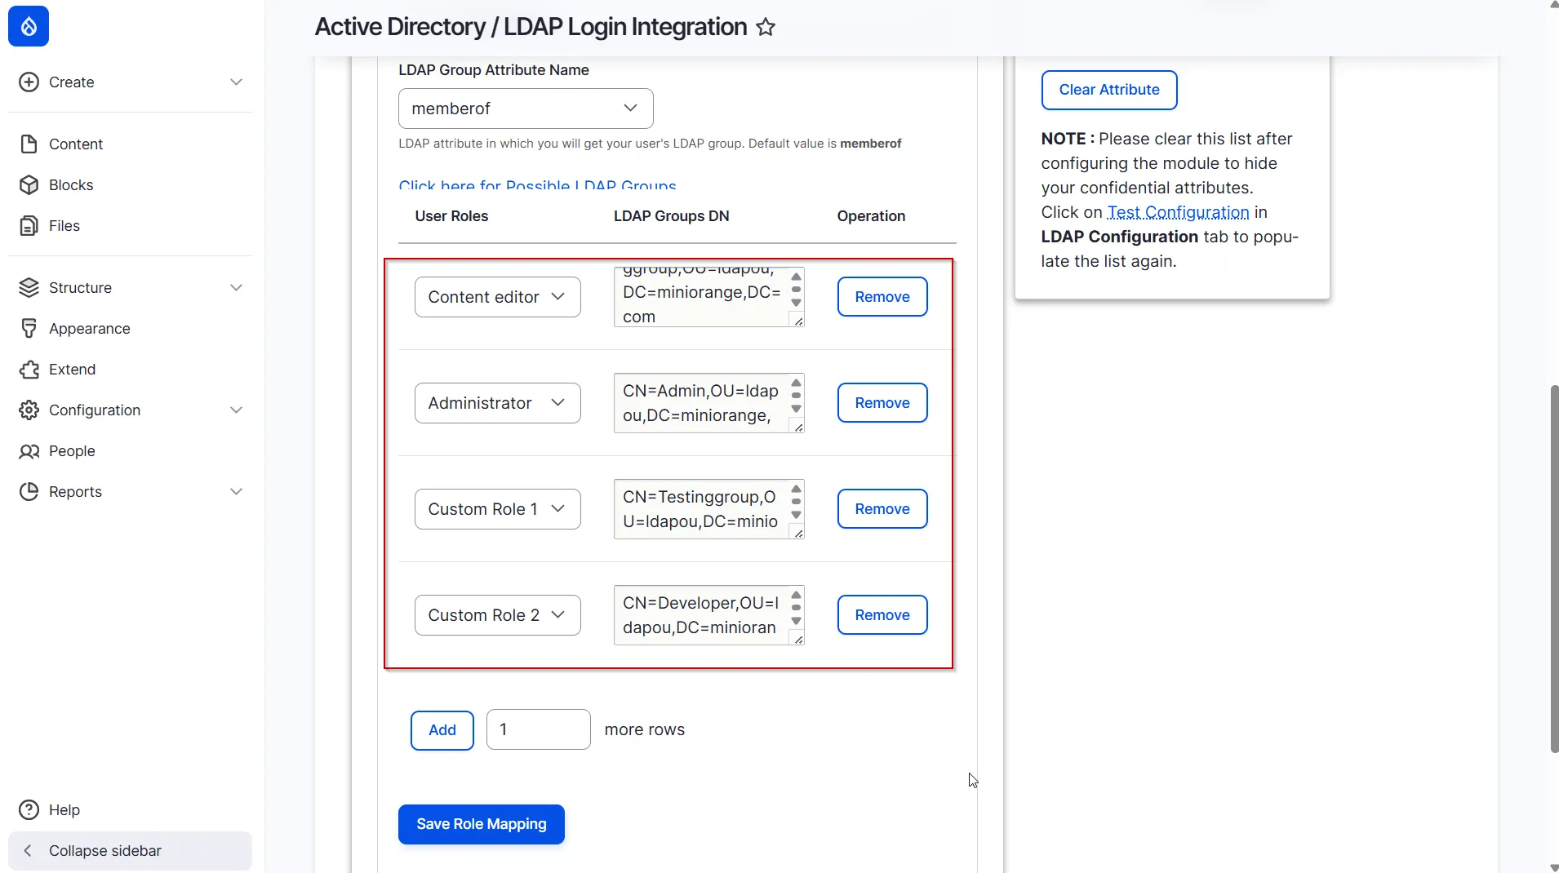Click the Appearance brush icon
This screenshot has height=873, width=1559.
(29, 329)
